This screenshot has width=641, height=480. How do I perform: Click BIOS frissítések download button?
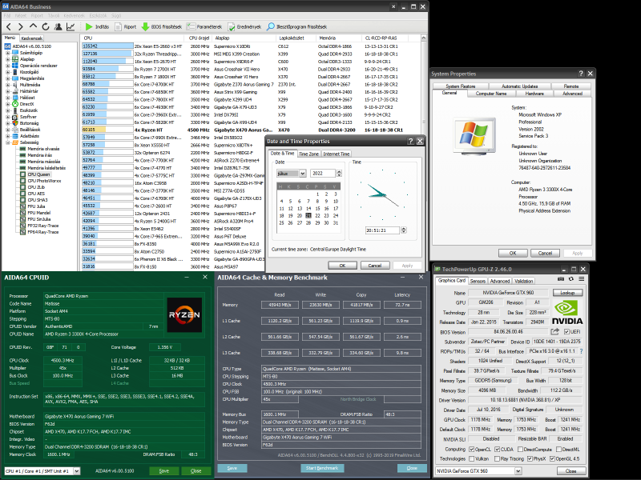click(162, 27)
